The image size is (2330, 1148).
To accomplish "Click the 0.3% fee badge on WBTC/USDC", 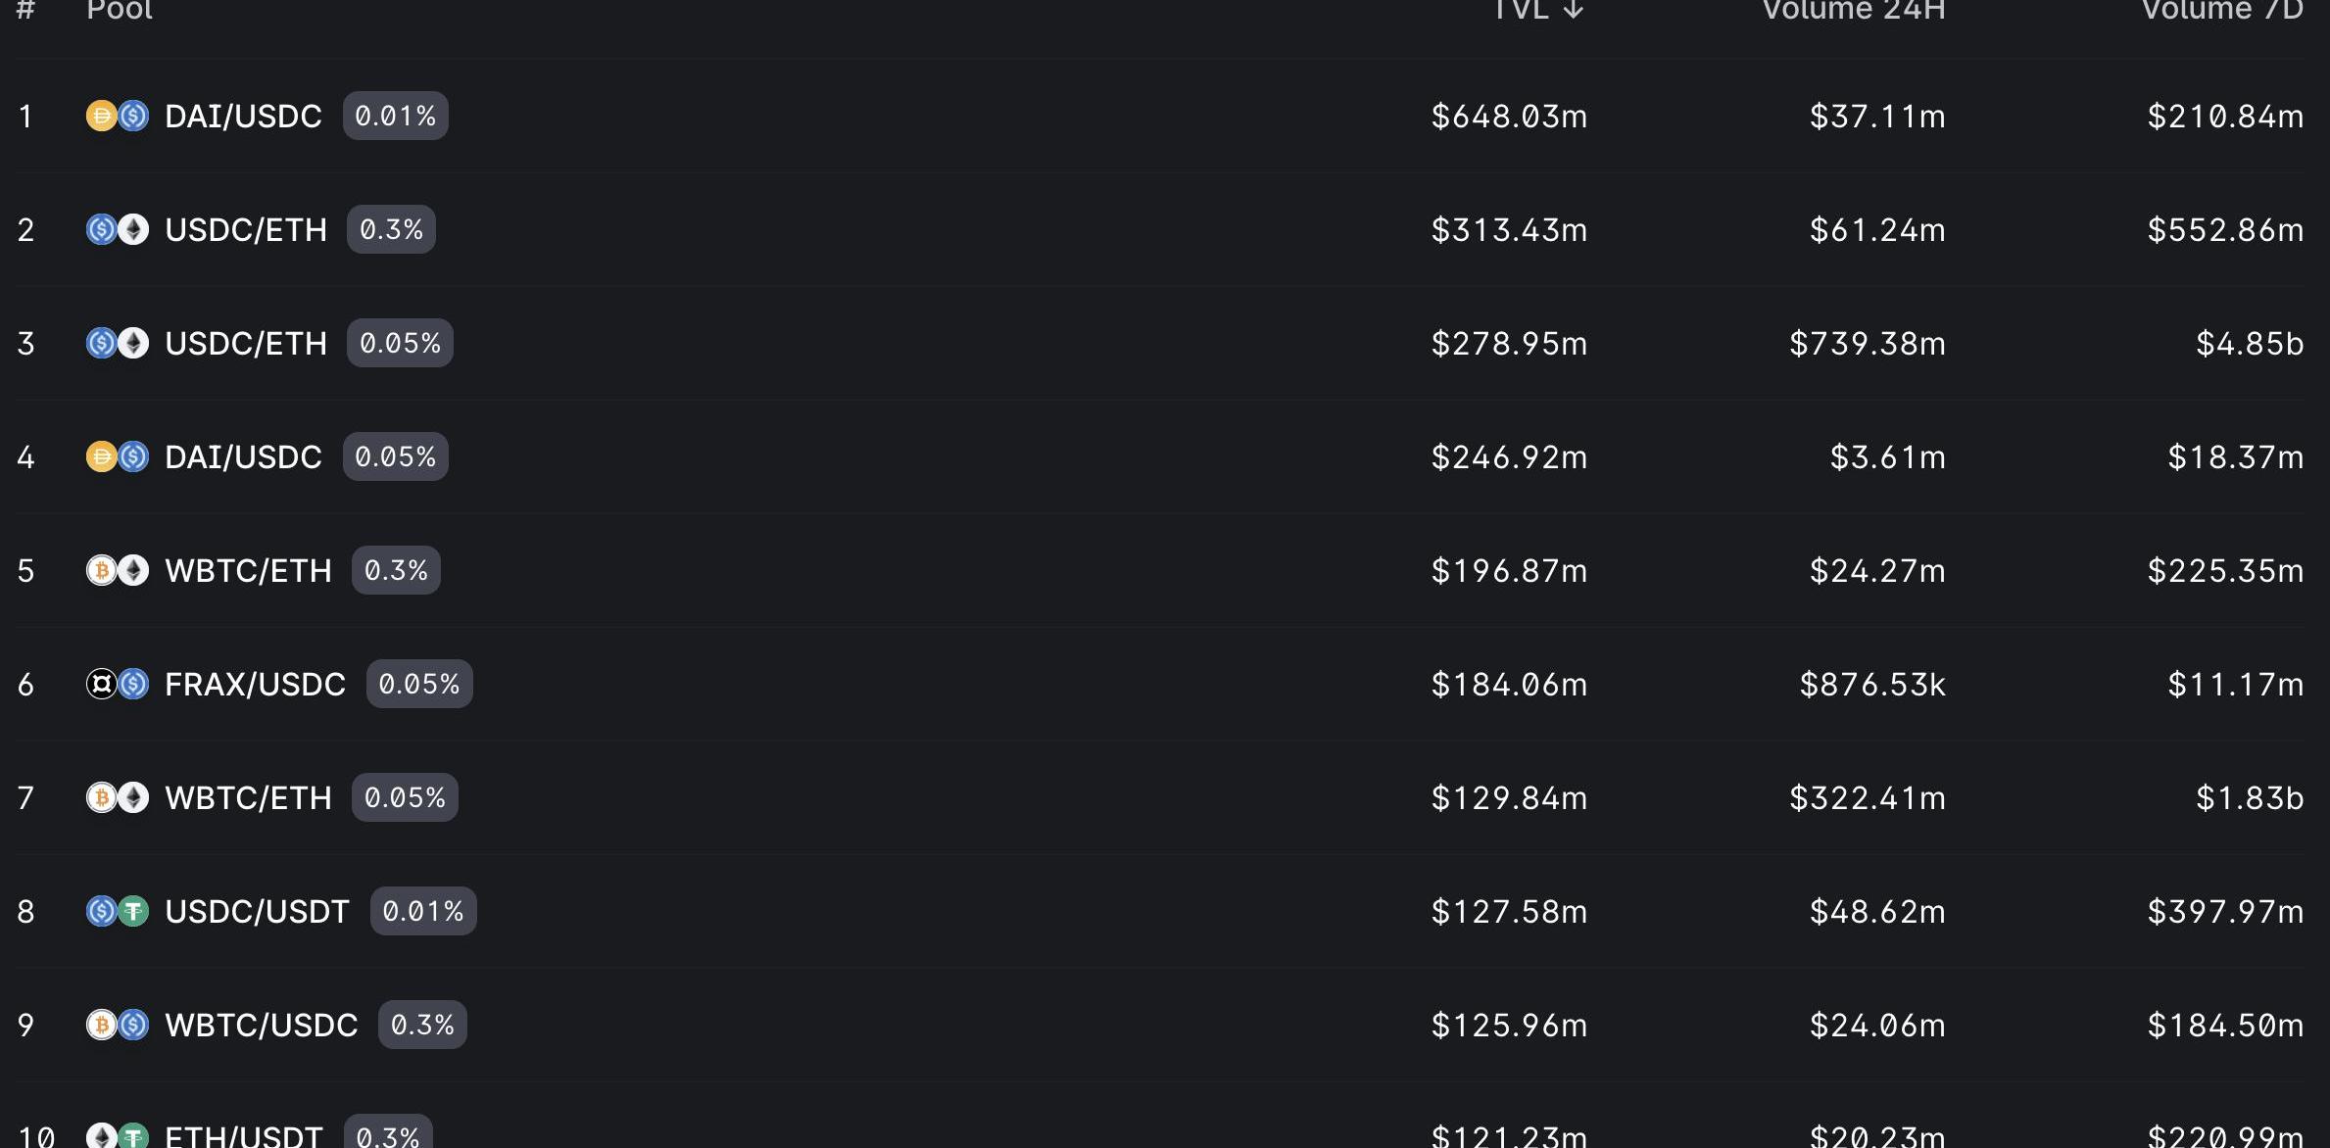I will [x=422, y=1025].
